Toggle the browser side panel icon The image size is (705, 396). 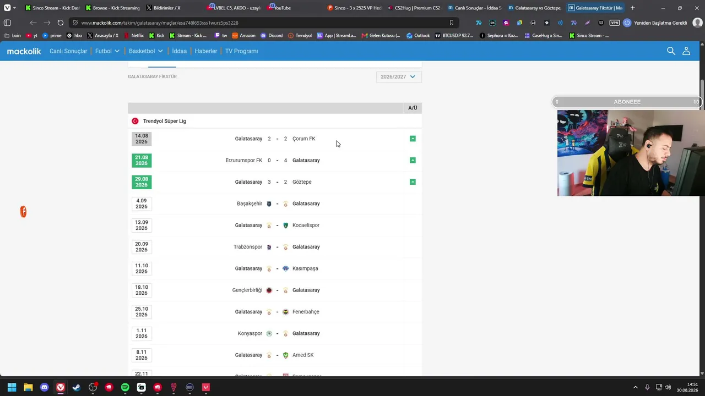(x=7, y=23)
